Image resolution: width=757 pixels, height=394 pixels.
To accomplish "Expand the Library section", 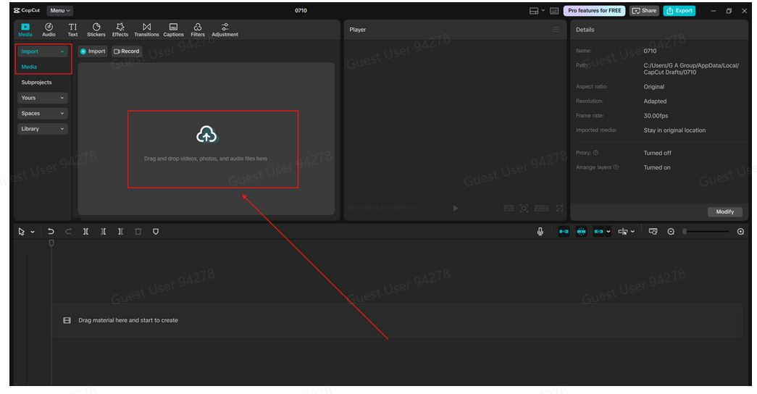I will tap(43, 129).
